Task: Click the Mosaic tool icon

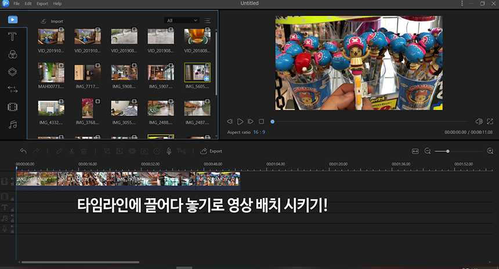Action: pyautogui.click(x=132, y=151)
